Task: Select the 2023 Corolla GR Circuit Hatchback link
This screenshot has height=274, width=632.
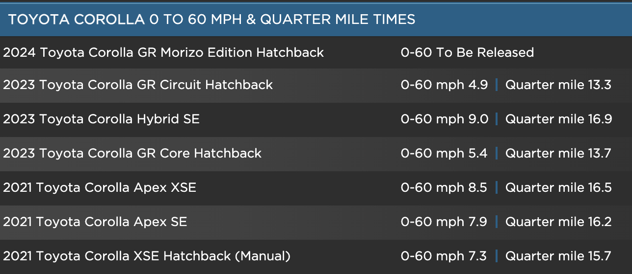Action: (x=138, y=85)
